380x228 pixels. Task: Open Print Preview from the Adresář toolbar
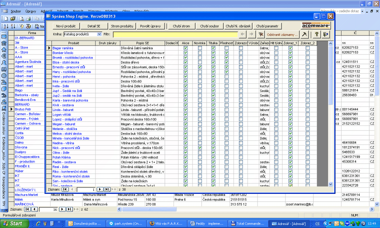[x=22, y=19]
